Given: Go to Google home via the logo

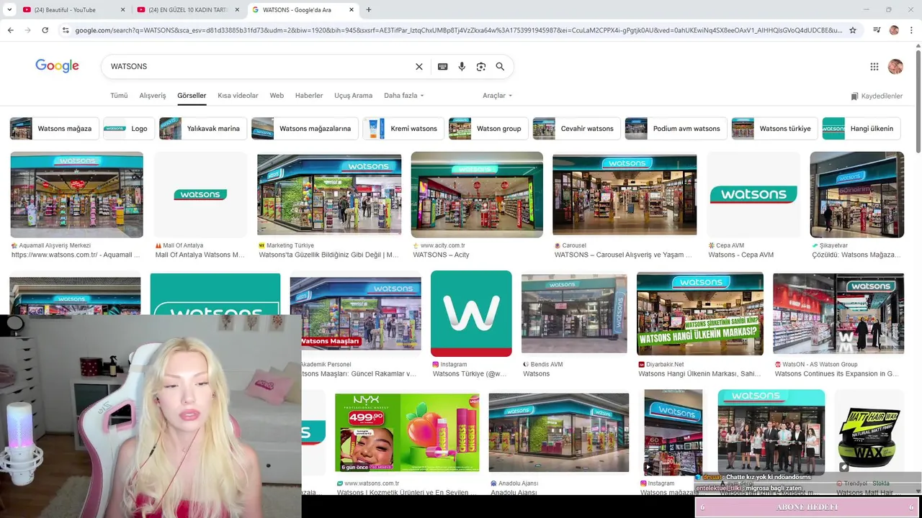Looking at the screenshot, I should (x=57, y=66).
